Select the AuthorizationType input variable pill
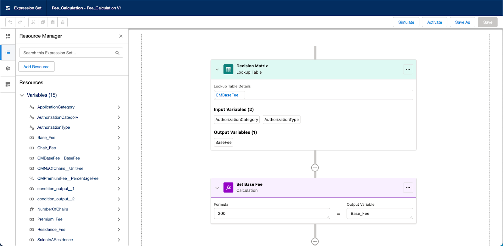503x246 pixels. 282,120
